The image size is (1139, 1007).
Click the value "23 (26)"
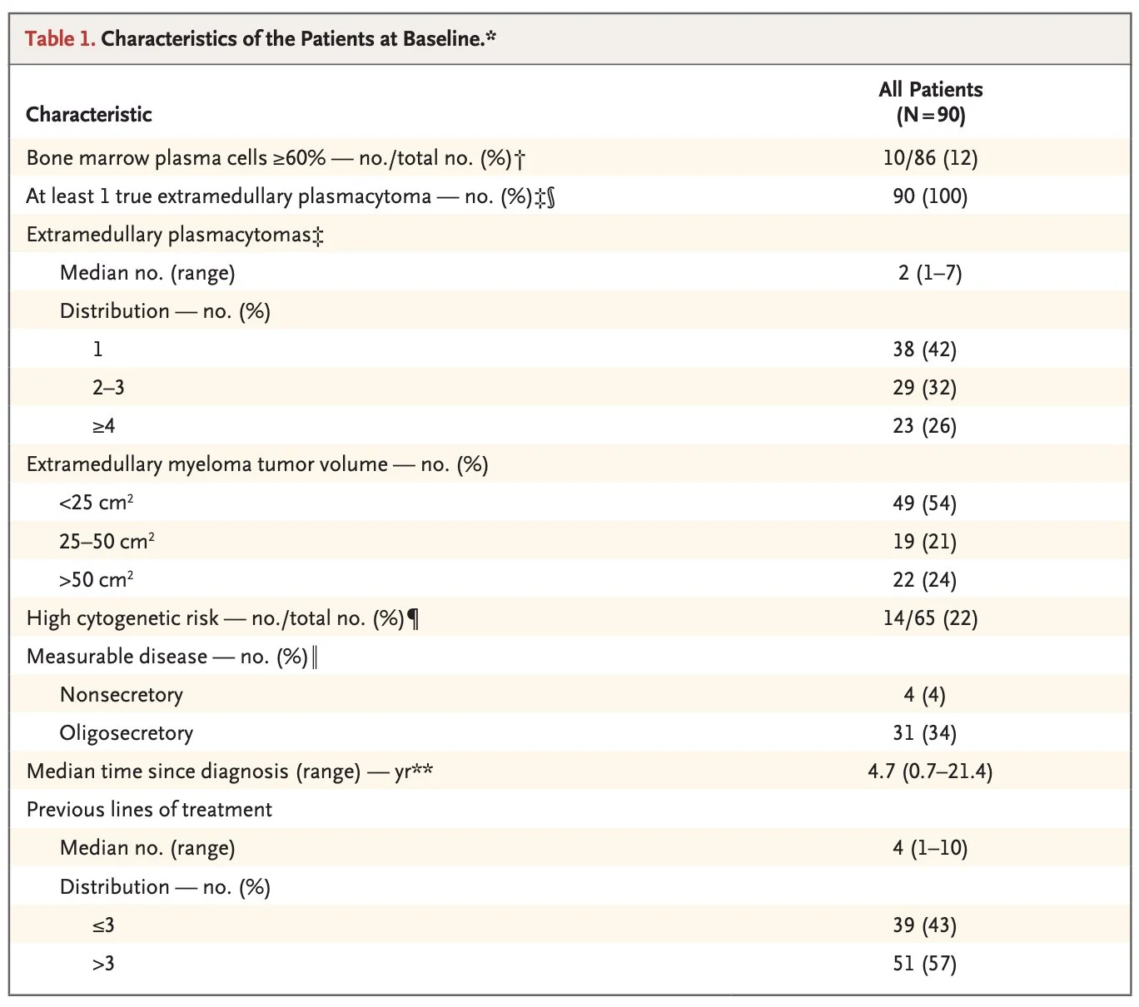pyautogui.click(x=924, y=426)
